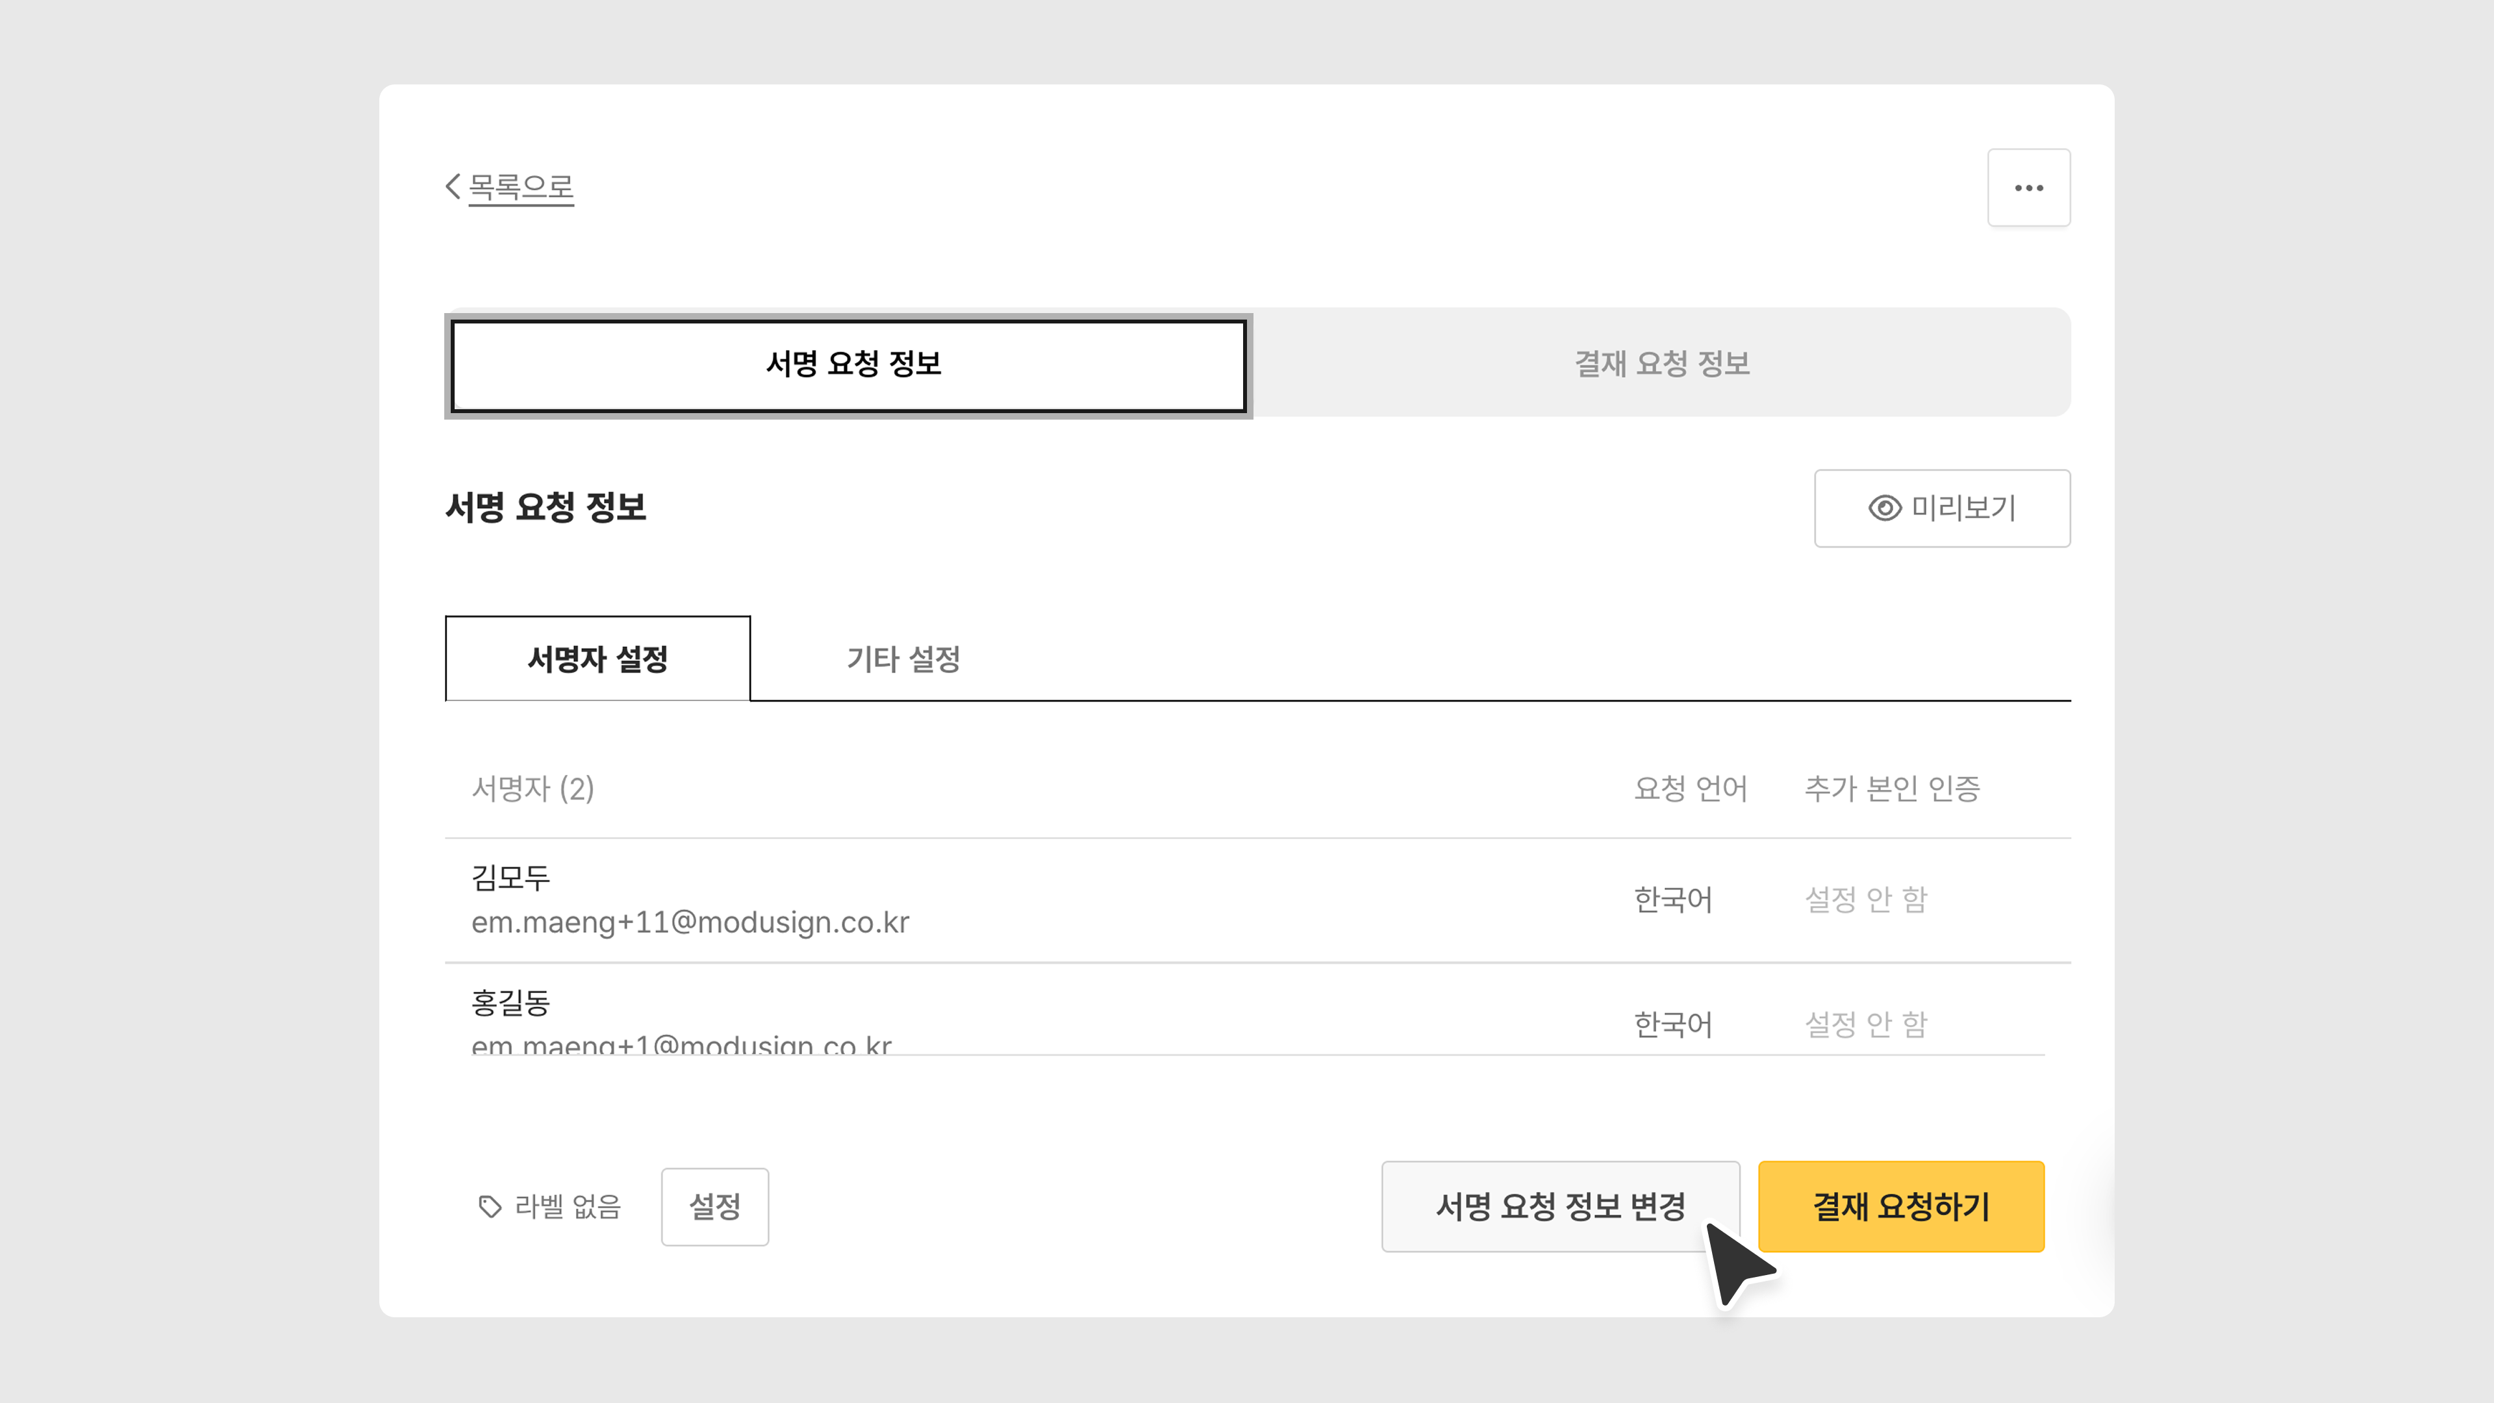Open the three-dots more options menu
Viewport: 2494px width, 1403px height.
[x=2028, y=188]
